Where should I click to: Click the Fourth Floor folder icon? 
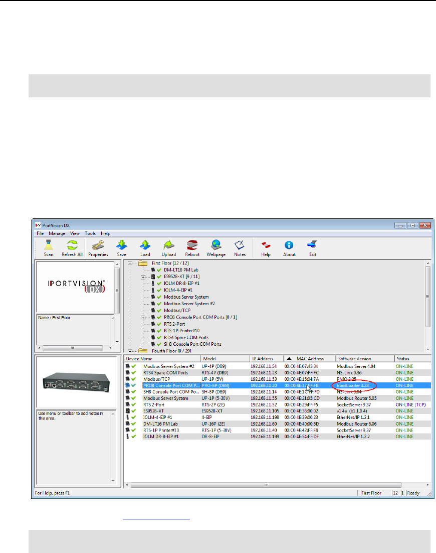pyautogui.click(x=143, y=351)
